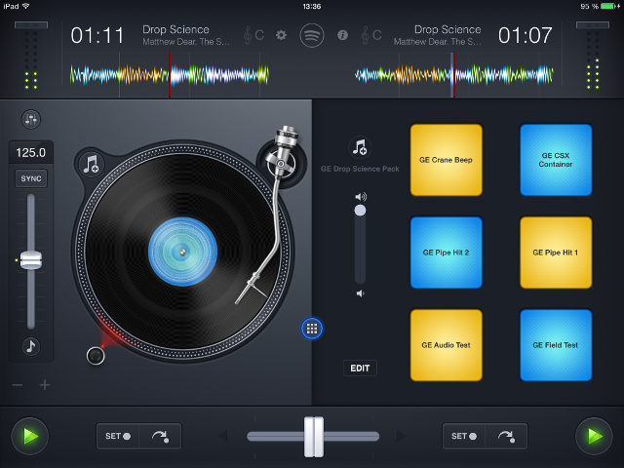The width and height of the screenshot is (624, 468).
Task: Nudge the crossfader left with the arrow
Action: point(223,436)
